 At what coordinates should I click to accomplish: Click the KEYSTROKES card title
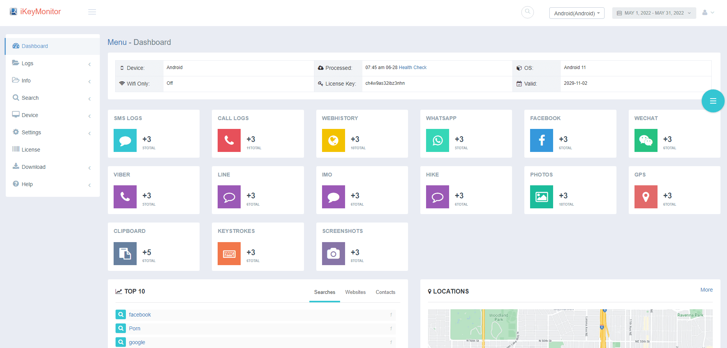(236, 231)
